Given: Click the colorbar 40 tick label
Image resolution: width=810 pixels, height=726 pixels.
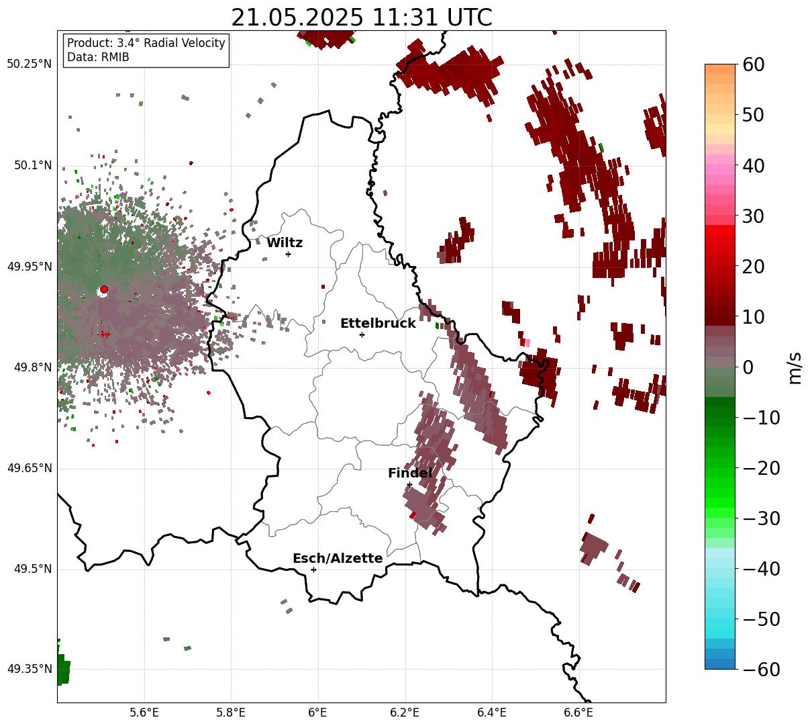Looking at the screenshot, I should point(752,165).
